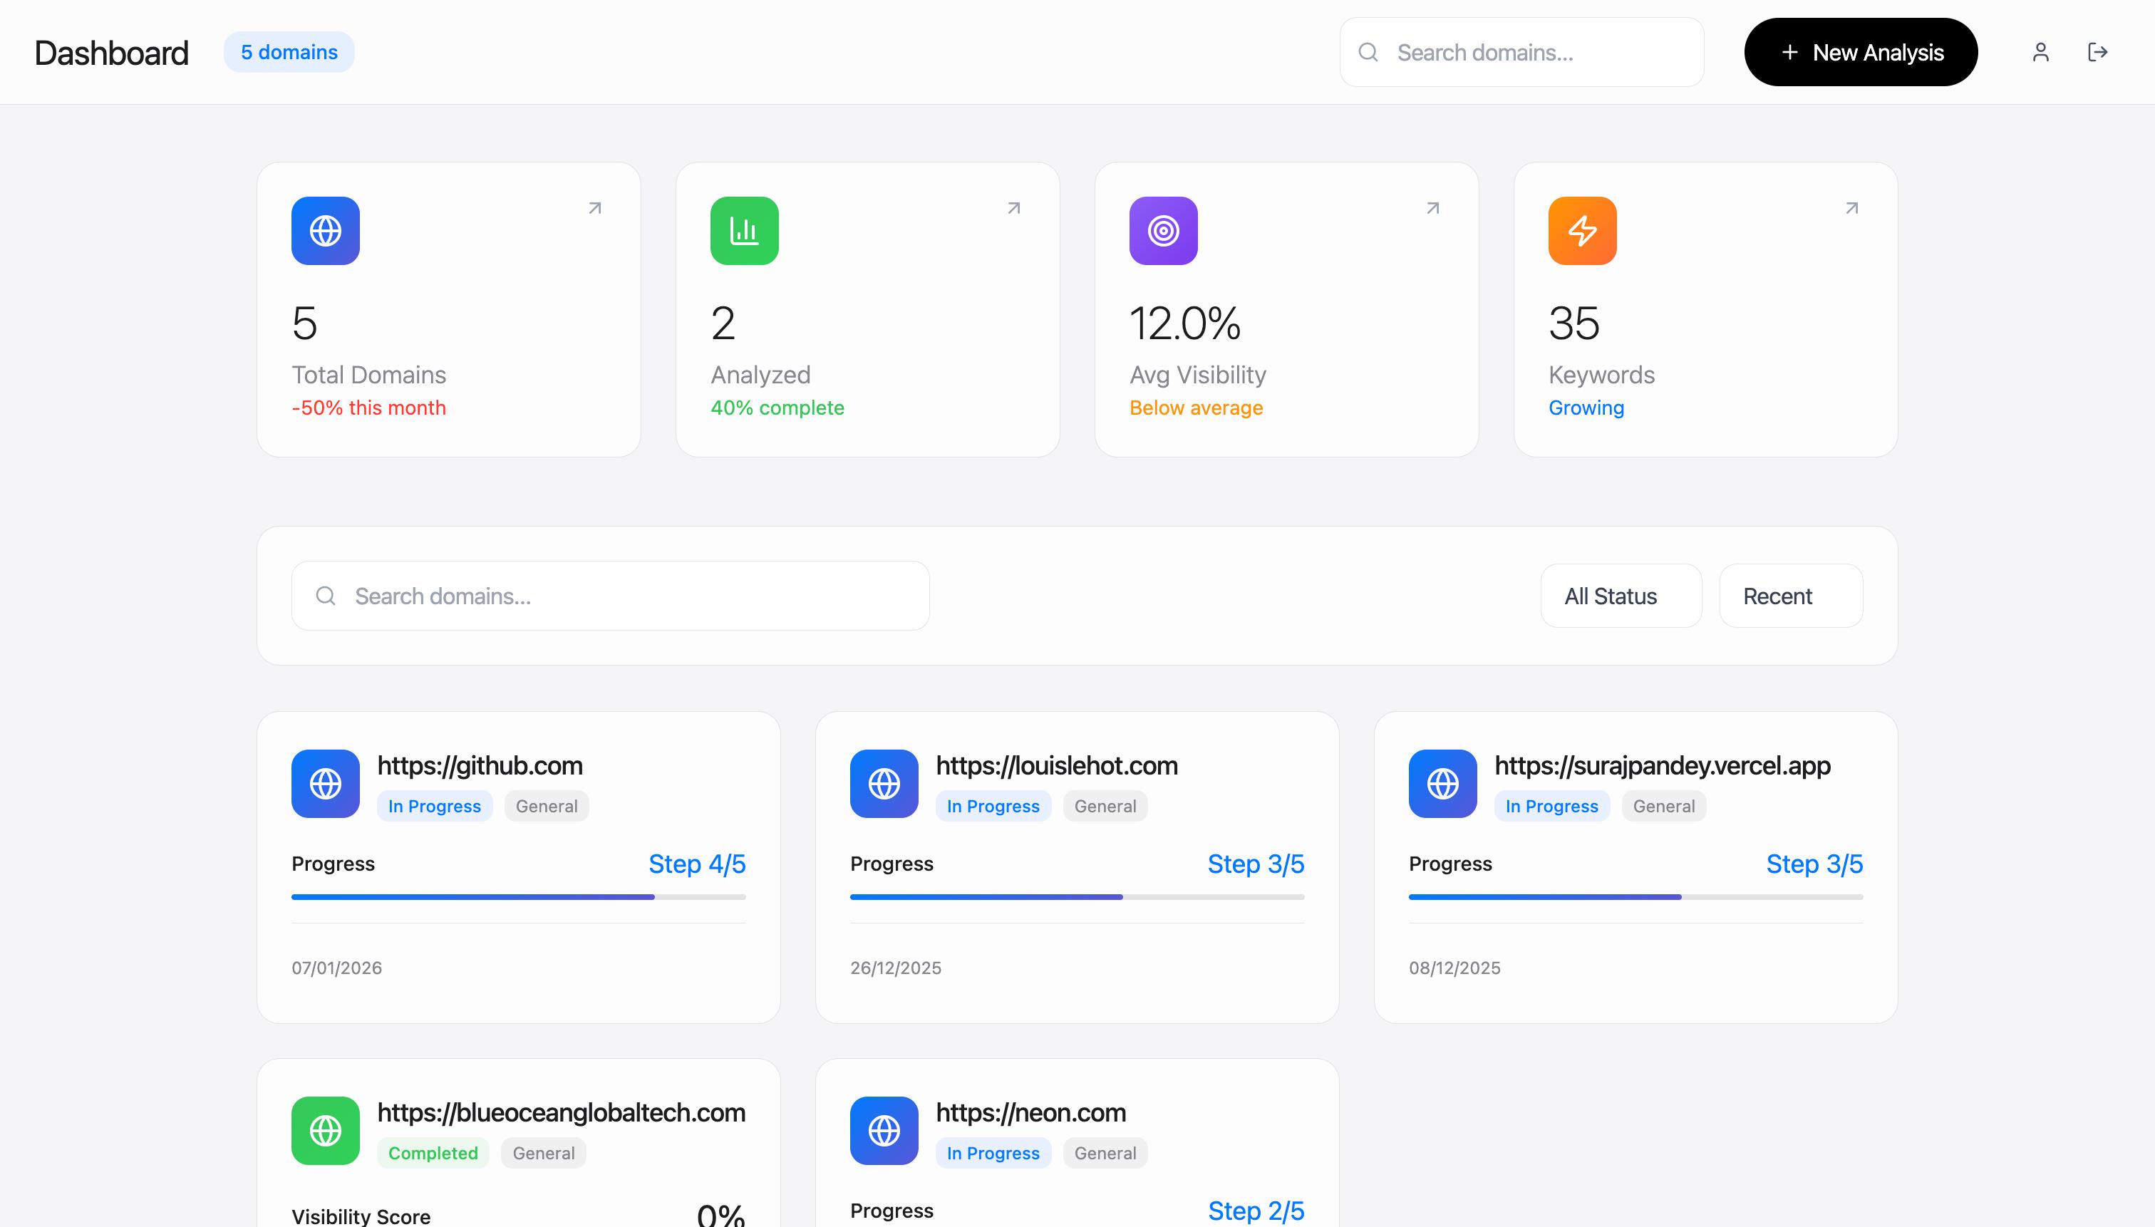This screenshot has height=1227, width=2155.
Task: Click the user profile icon
Action: coord(2040,52)
